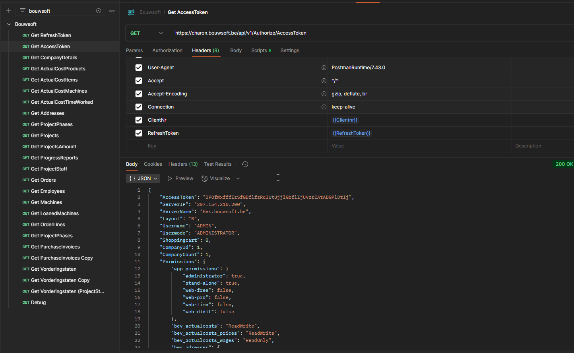Collapse the Bouwsoft collection folder
574x353 pixels.
pyautogui.click(x=9, y=24)
